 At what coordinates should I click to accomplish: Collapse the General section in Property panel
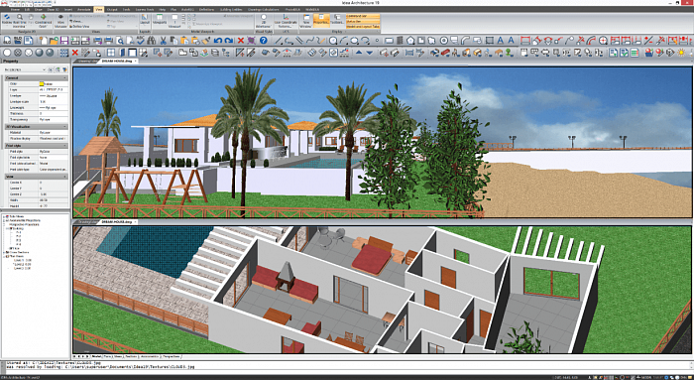pos(65,78)
